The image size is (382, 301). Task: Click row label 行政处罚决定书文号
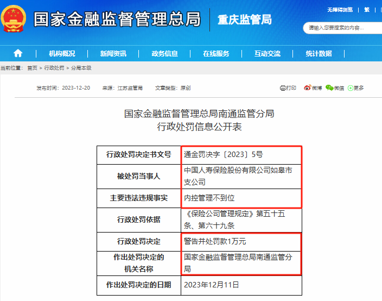point(139,155)
